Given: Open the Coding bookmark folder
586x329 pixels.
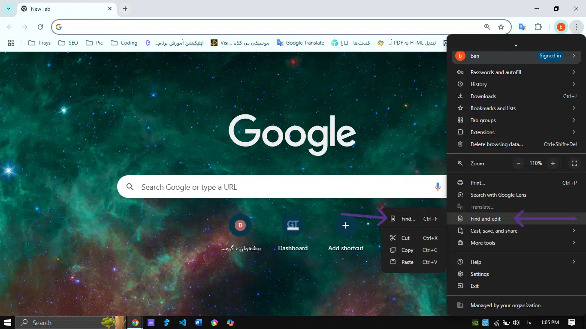Looking at the screenshot, I should pos(124,43).
